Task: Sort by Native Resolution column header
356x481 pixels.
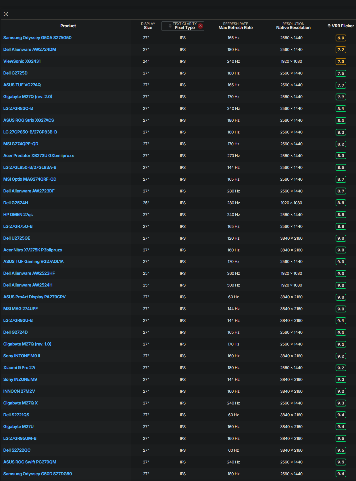Action: pyautogui.click(x=293, y=26)
